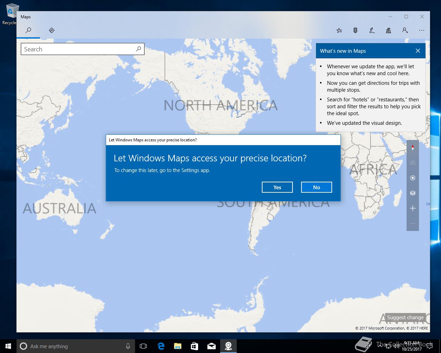Maximize the Maps window
The image size is (441, 353).
(406, 17)
